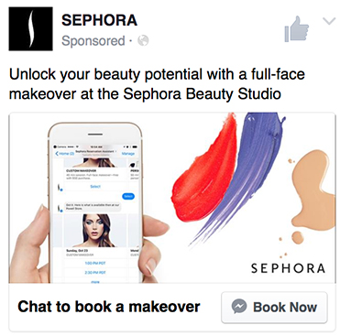The width and height of the screenshot is (340, 336).
Task: Open the SEPHORA page name link
Action: (100, 20)
